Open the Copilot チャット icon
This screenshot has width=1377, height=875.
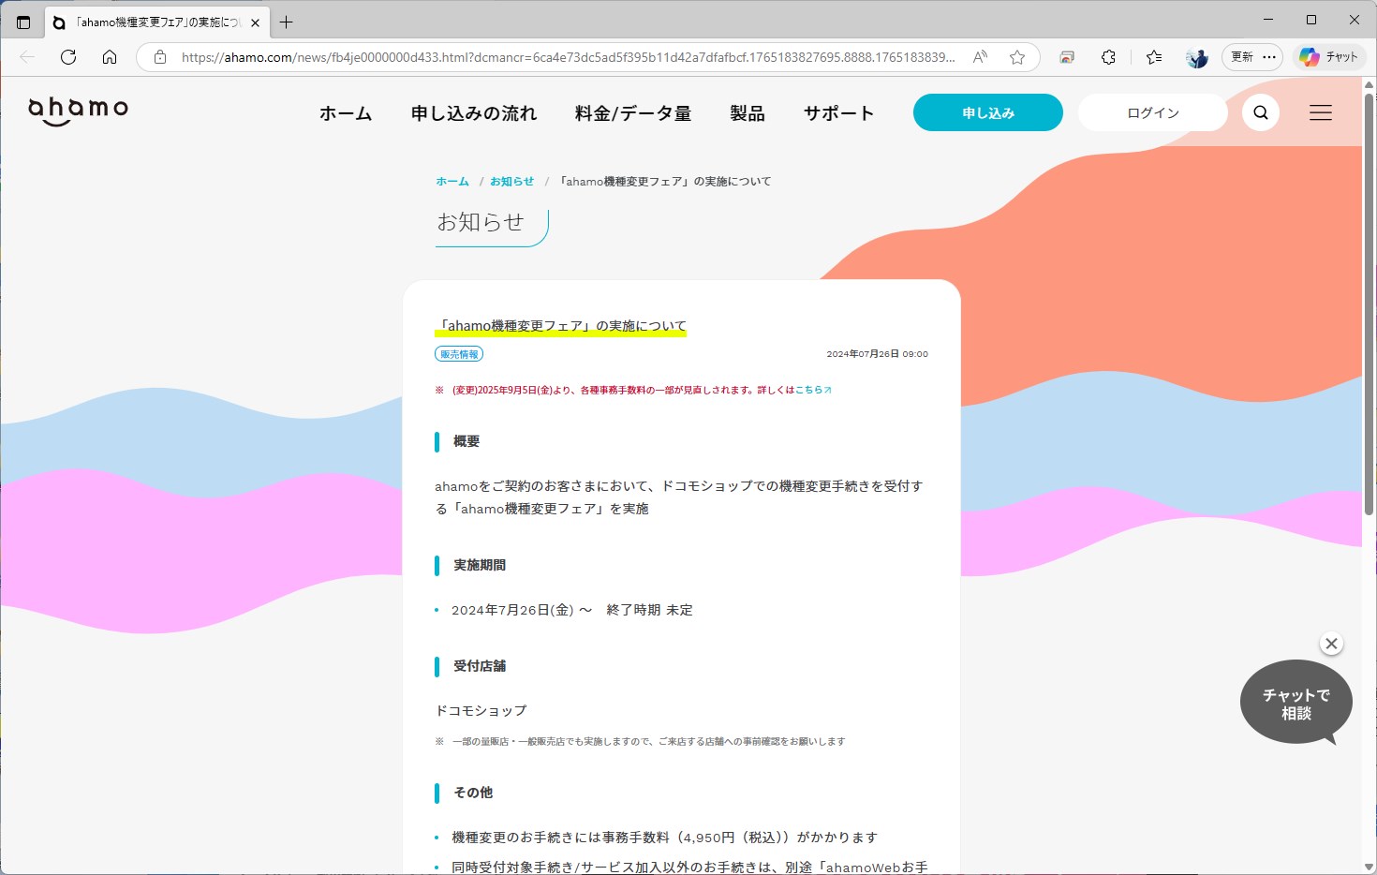tap(1329, 56)
